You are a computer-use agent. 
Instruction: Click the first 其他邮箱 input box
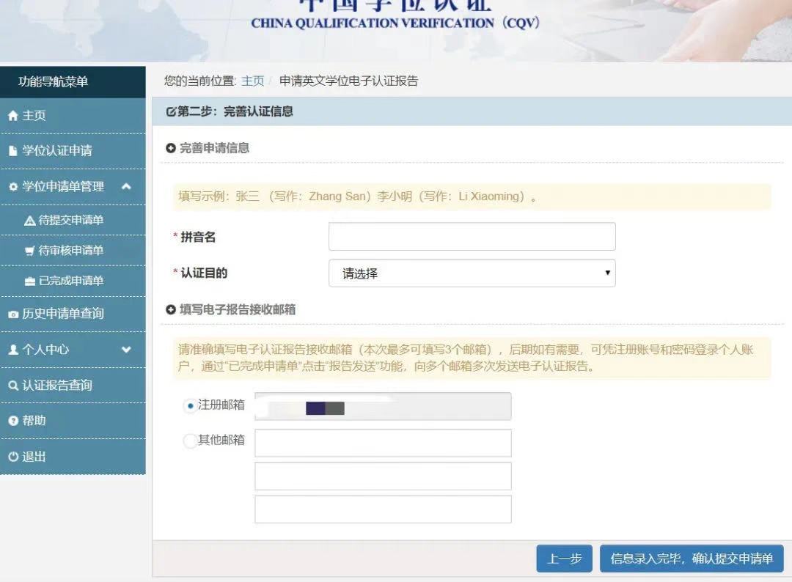(382, 443)
